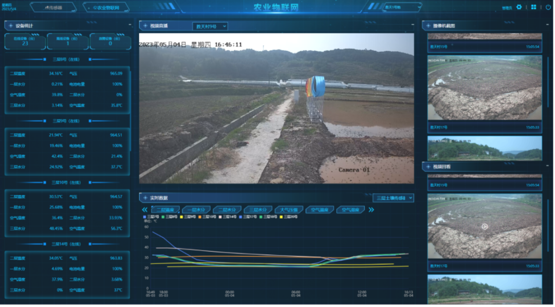Open hillside thumbnail in 视频回看 panel
Viewport: 555px width, 307px height.
485,290
